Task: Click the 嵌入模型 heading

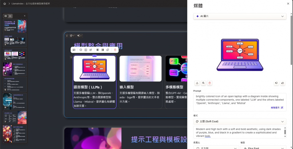Action: [x=127, y=87]
